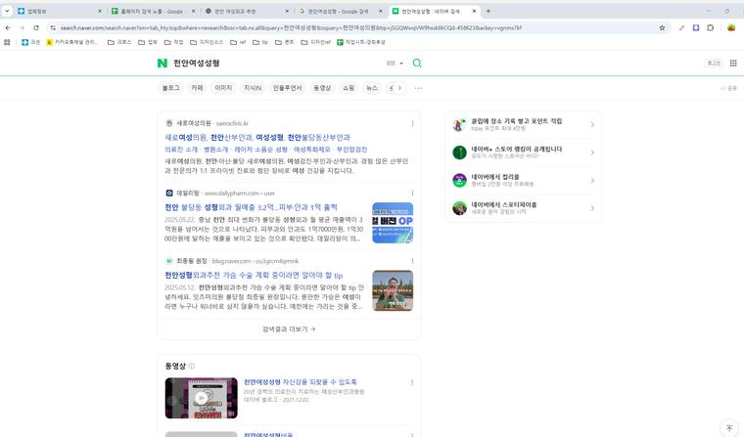The height and width of the screenshot is (437, 744).
Task: Click the green Naver N logo
Action: (163, 63)
